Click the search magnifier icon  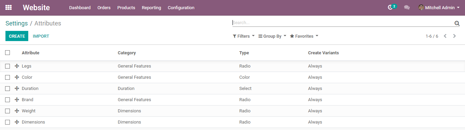(x=457, y=23)
